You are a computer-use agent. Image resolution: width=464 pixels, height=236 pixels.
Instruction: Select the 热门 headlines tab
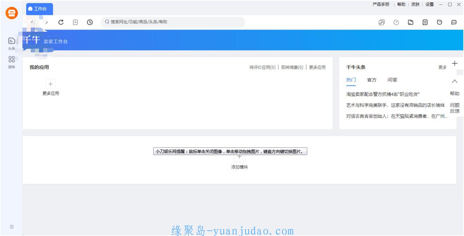point(351,80)
